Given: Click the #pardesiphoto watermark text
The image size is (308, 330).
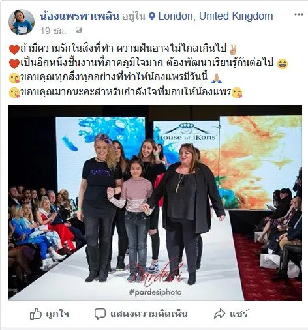Looking at the screenshot, I should click(x=155, y=292).
